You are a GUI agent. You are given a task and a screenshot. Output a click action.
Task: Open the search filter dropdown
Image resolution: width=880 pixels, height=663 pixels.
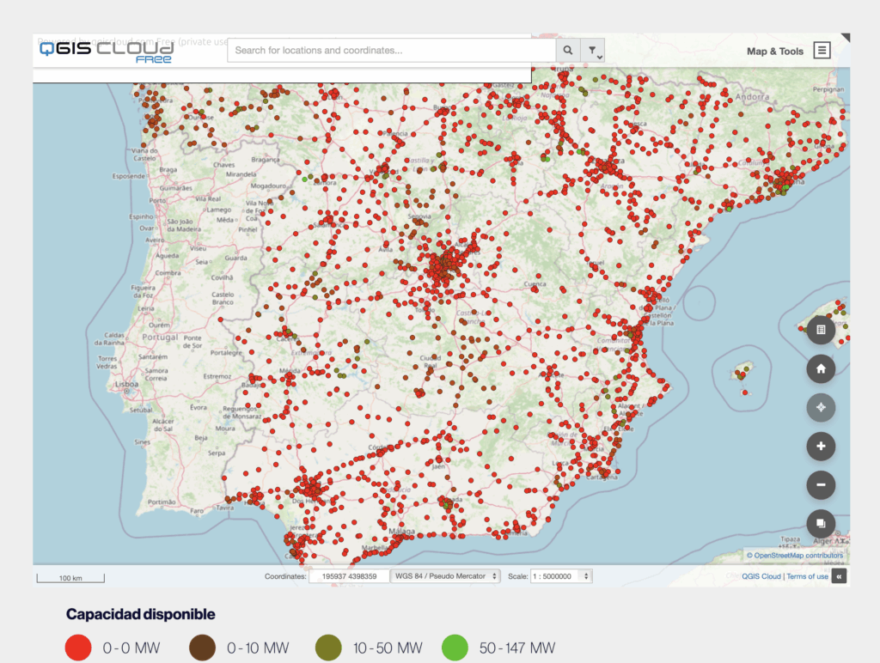tap(593, 51)
